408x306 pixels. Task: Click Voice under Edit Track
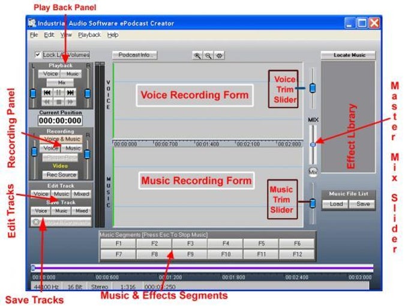tap(41, 194)
